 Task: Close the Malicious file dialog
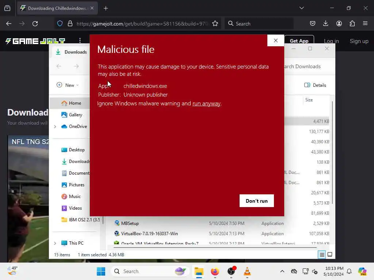[276, 40]
